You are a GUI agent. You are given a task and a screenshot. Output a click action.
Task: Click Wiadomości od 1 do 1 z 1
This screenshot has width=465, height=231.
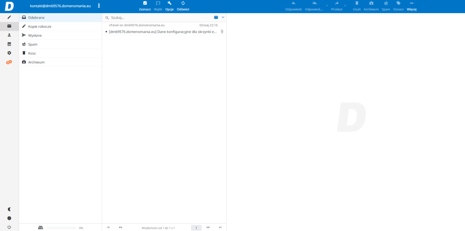[158, 228]
